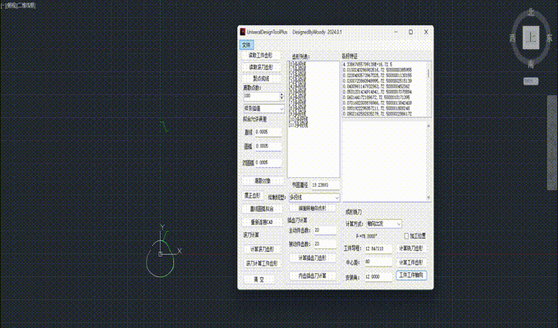The image size is (558, 328).
Task: Click the 读取工件齿形 button
Action: point(262,56)
